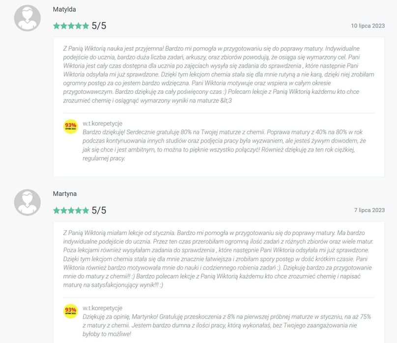Click Martyna's review text paragraph
Viewport: 397px width, 343px height.
coord(219,258)
